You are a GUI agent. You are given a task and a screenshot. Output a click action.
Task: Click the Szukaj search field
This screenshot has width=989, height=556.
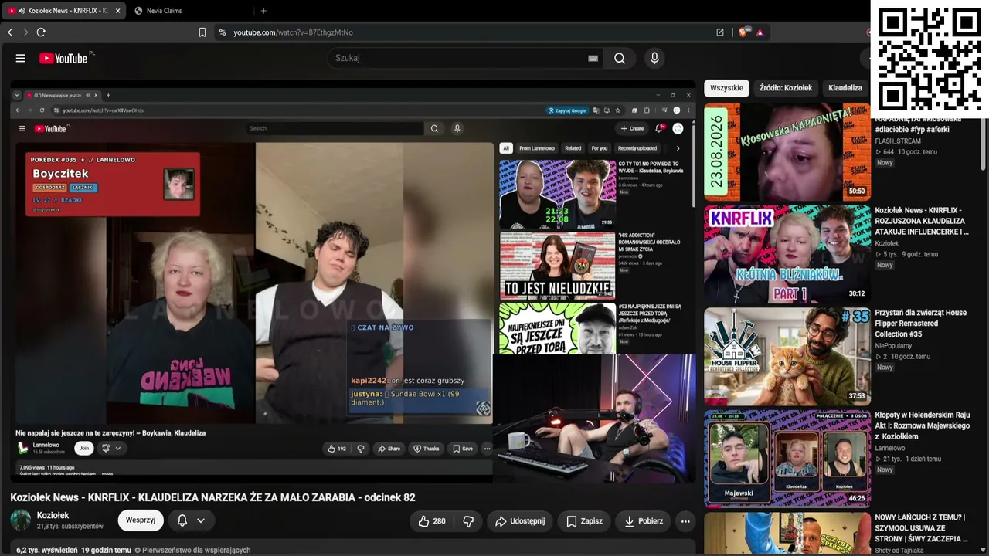point(460,58)
